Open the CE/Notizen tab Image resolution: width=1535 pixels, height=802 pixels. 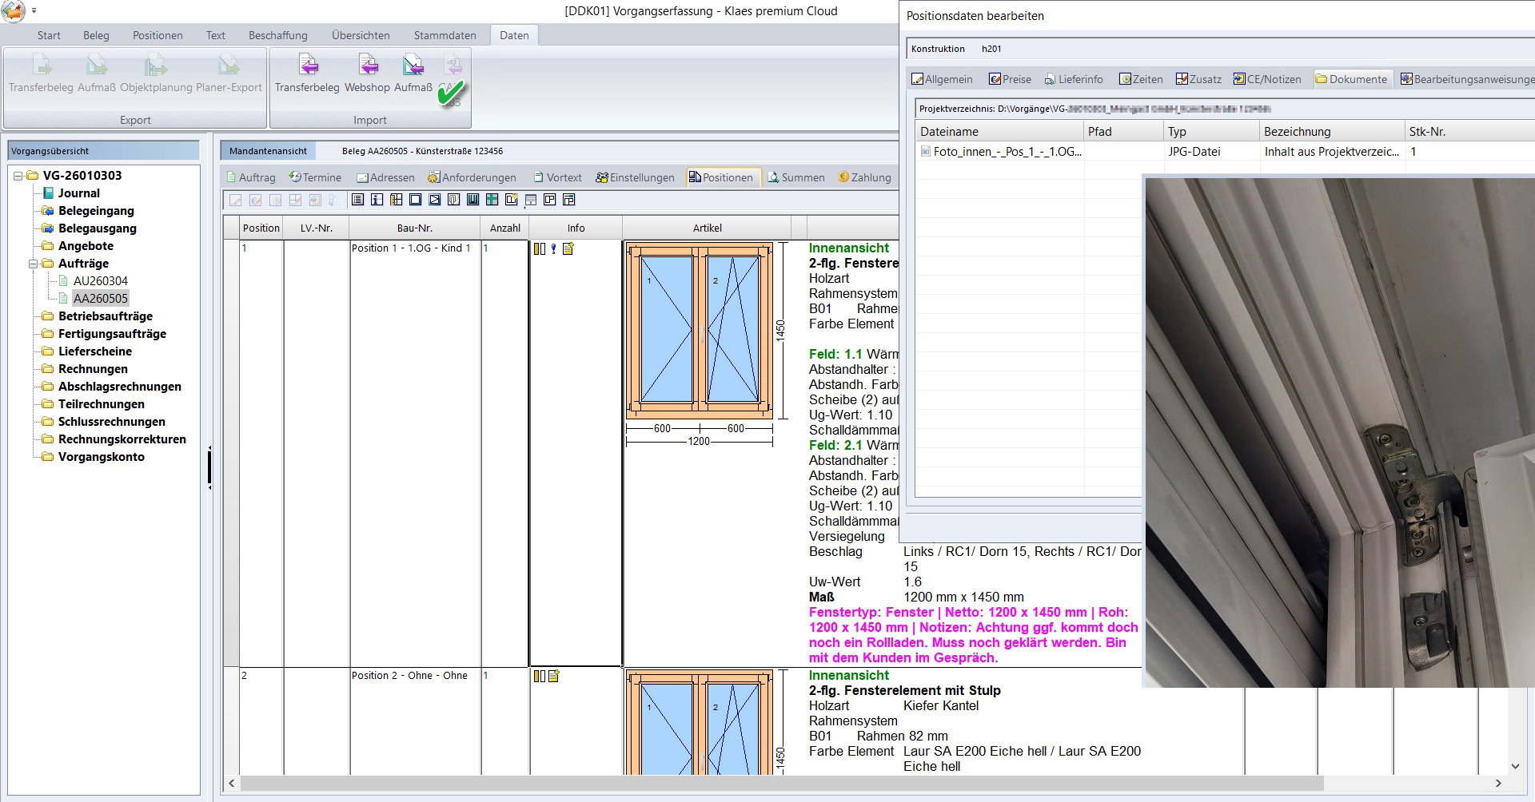pos(1267,79)
